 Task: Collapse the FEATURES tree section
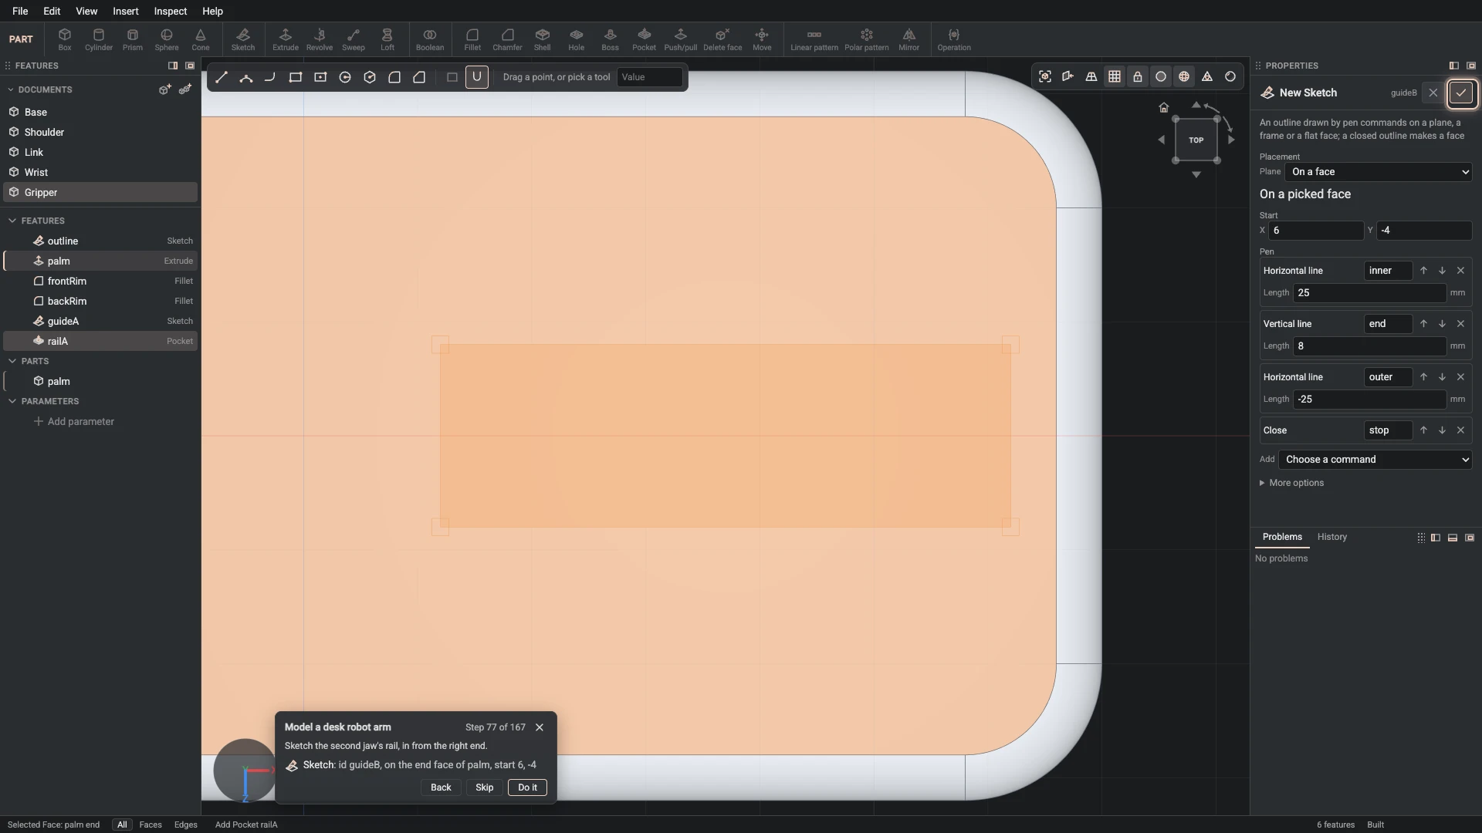(x=12, y=221)
